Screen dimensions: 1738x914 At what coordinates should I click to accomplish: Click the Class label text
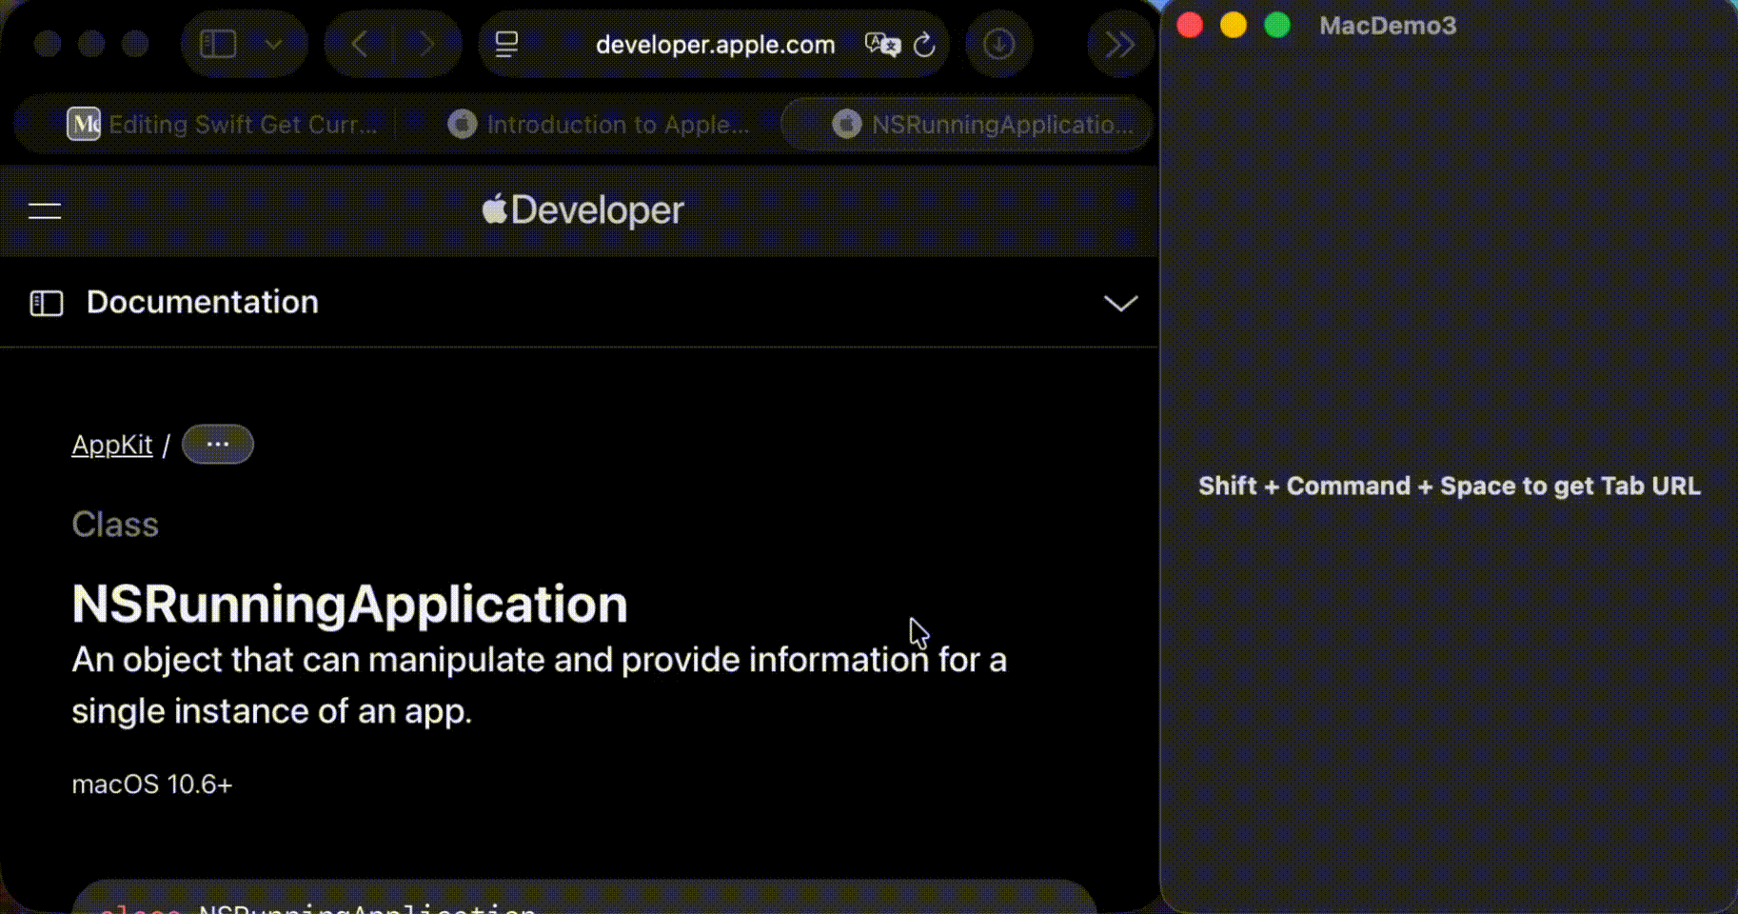coord(115,525)
